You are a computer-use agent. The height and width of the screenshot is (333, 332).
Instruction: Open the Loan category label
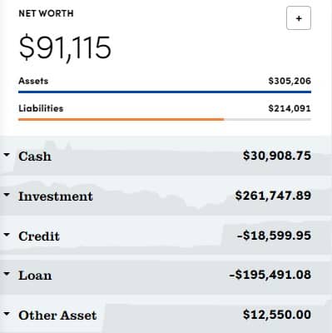pos(35,276)
